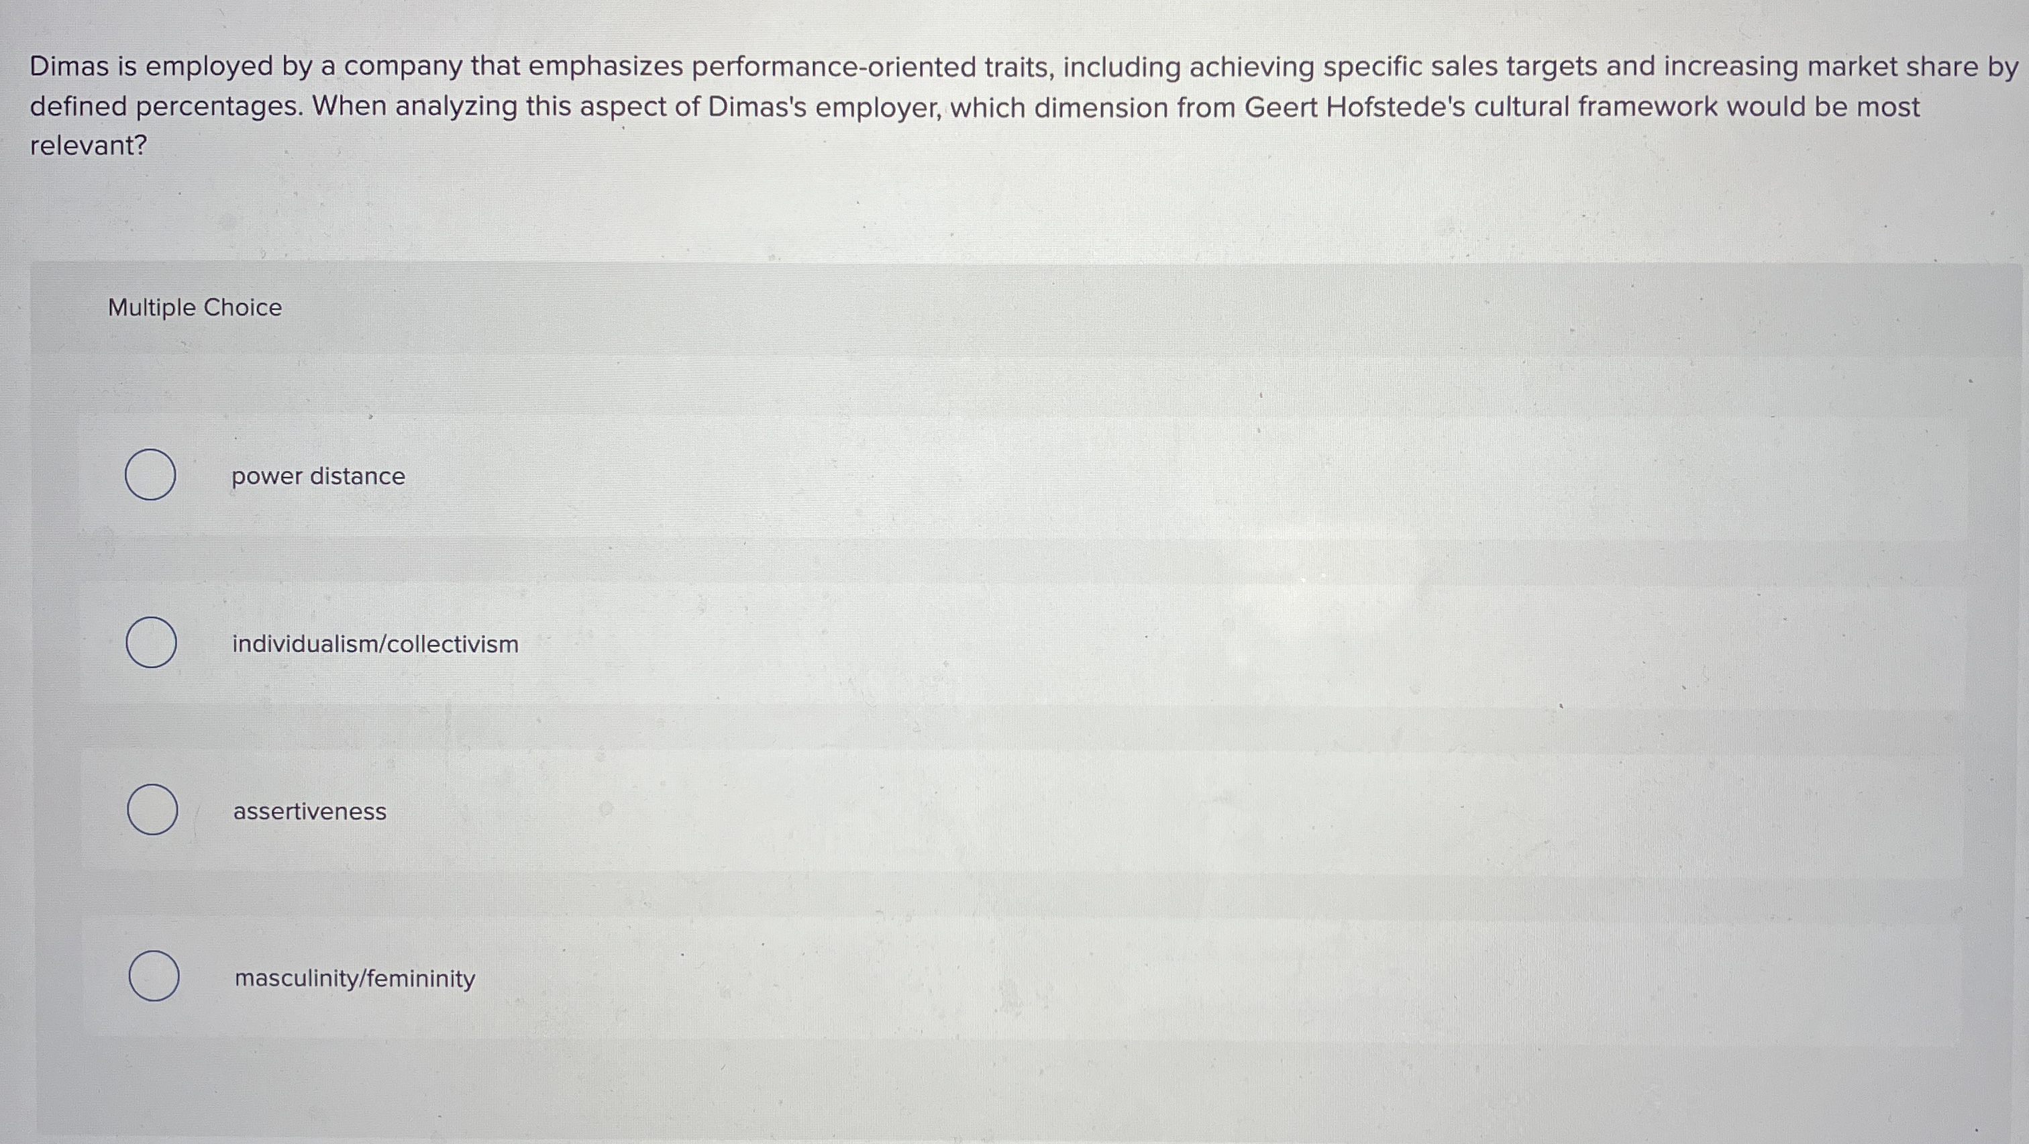
Task: Click the assertiveness option label
Action: [x=309, y=811]
